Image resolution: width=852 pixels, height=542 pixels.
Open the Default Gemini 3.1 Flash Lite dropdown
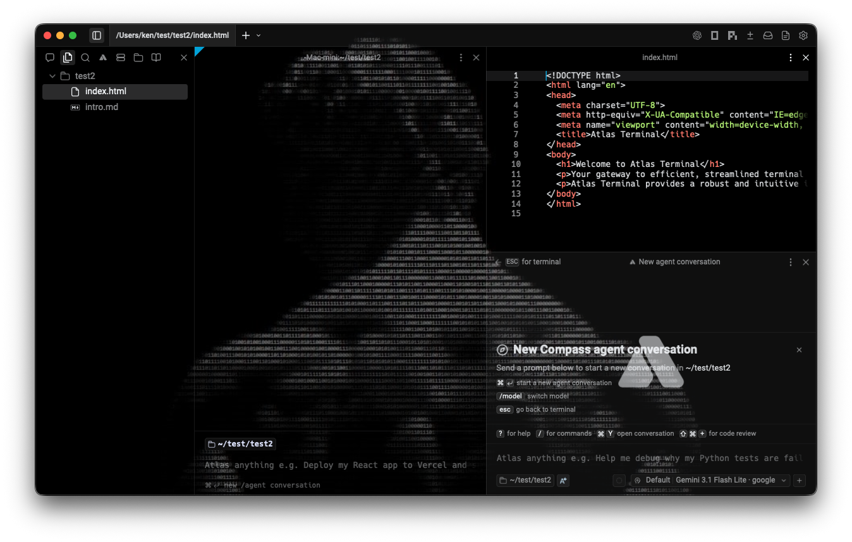[710, 481]
